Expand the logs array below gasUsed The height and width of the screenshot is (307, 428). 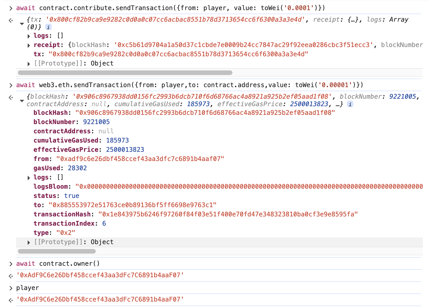(29, 178)
